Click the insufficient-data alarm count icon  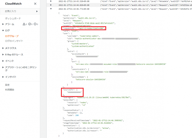[x=36, y=24]
